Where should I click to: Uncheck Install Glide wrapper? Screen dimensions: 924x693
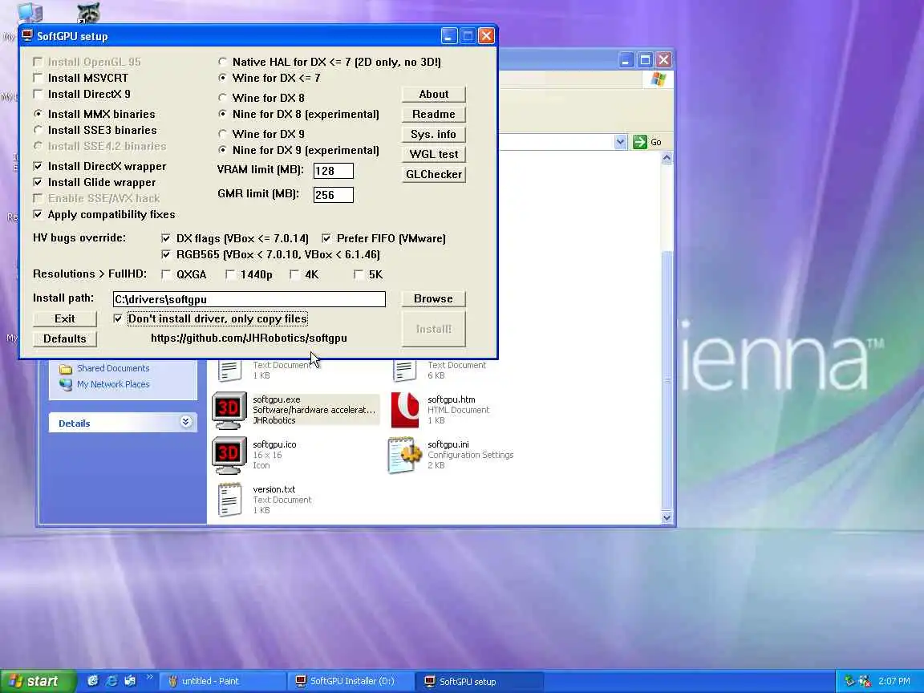tap(38, 182)
